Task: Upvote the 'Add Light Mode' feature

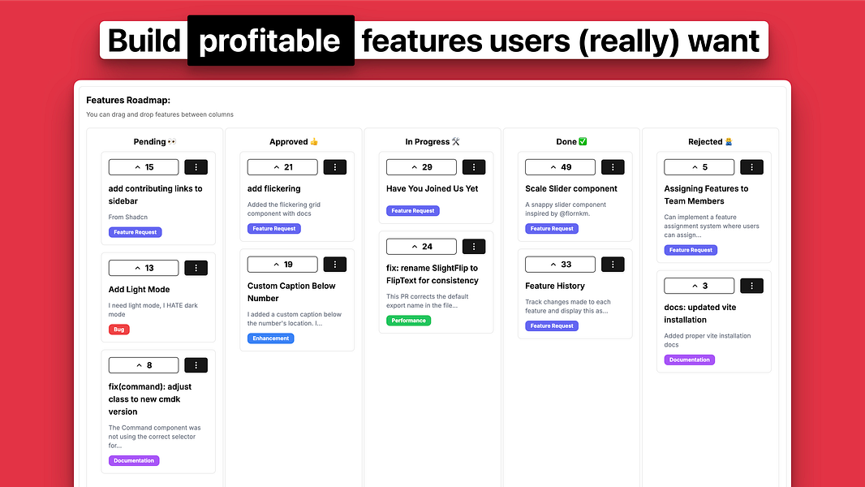Action: 144,267
